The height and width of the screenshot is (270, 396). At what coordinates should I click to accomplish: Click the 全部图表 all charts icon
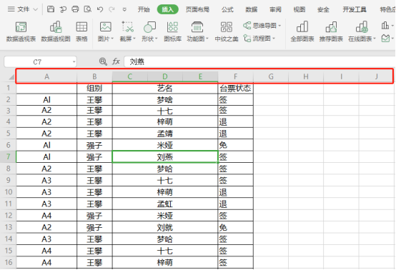(x=302, y=31)
